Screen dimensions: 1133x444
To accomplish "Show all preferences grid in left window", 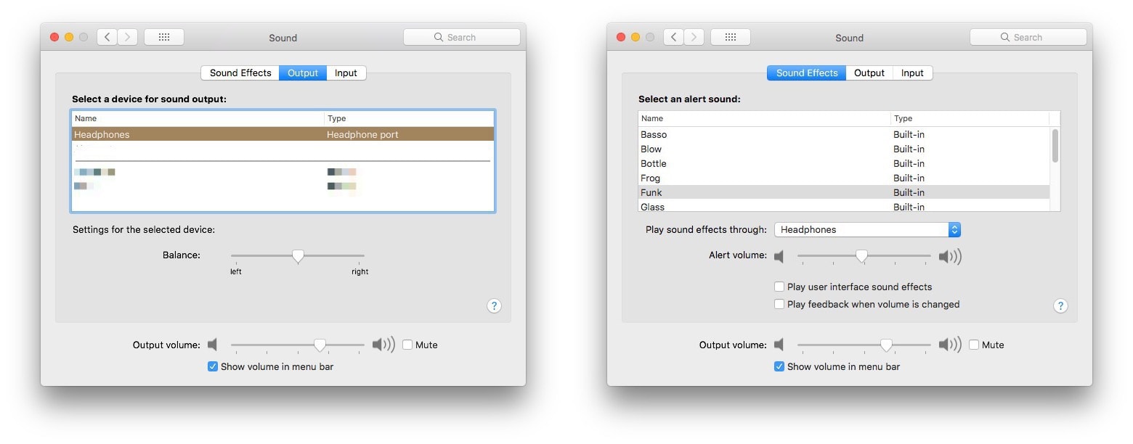I will (164, 37).
